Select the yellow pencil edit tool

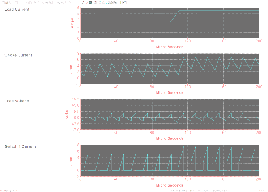[x=83, y=3]
